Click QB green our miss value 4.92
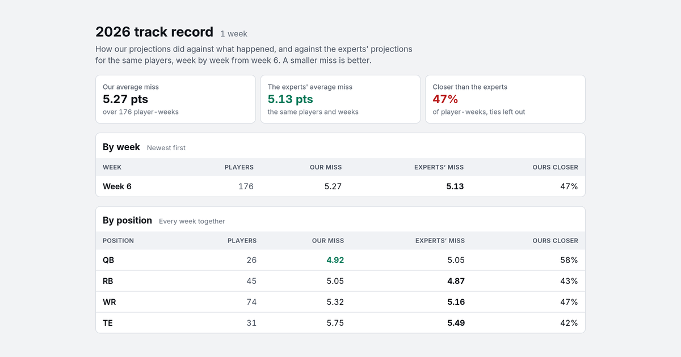 click(x=335, y=260)
